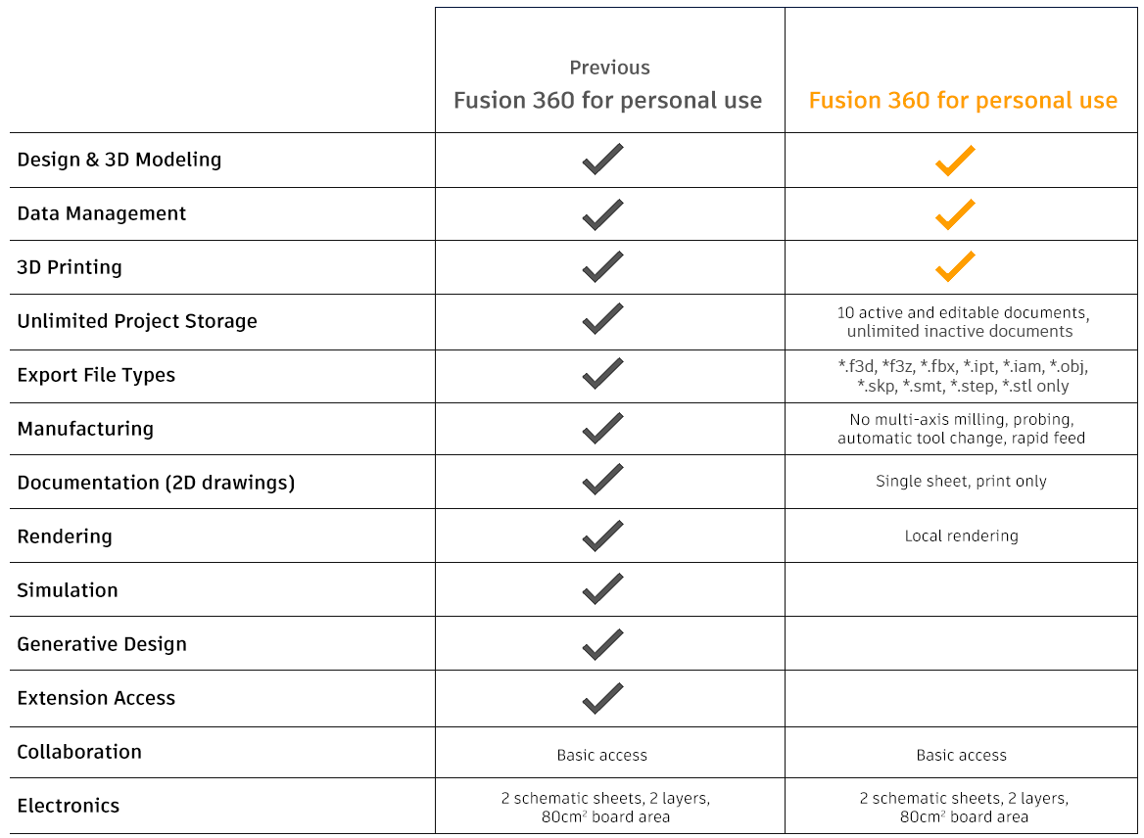Click gray checkmark in Simulation row

(602, 589)
